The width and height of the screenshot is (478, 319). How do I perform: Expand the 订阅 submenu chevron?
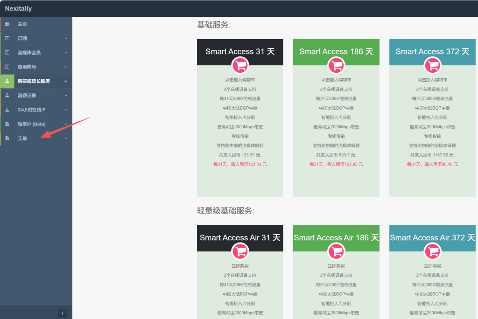tap(66, 38)
